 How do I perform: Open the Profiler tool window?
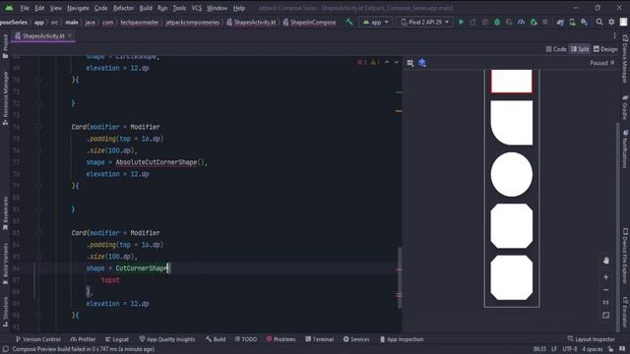tap(83, 339)
